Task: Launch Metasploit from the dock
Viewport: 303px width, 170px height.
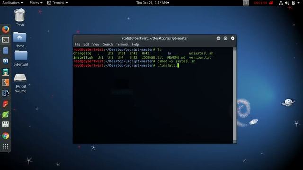Action: point(5,61)
